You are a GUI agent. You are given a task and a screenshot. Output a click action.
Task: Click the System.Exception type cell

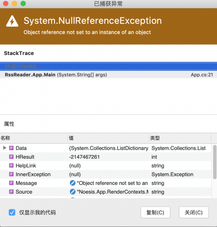[x=172, y=174]
